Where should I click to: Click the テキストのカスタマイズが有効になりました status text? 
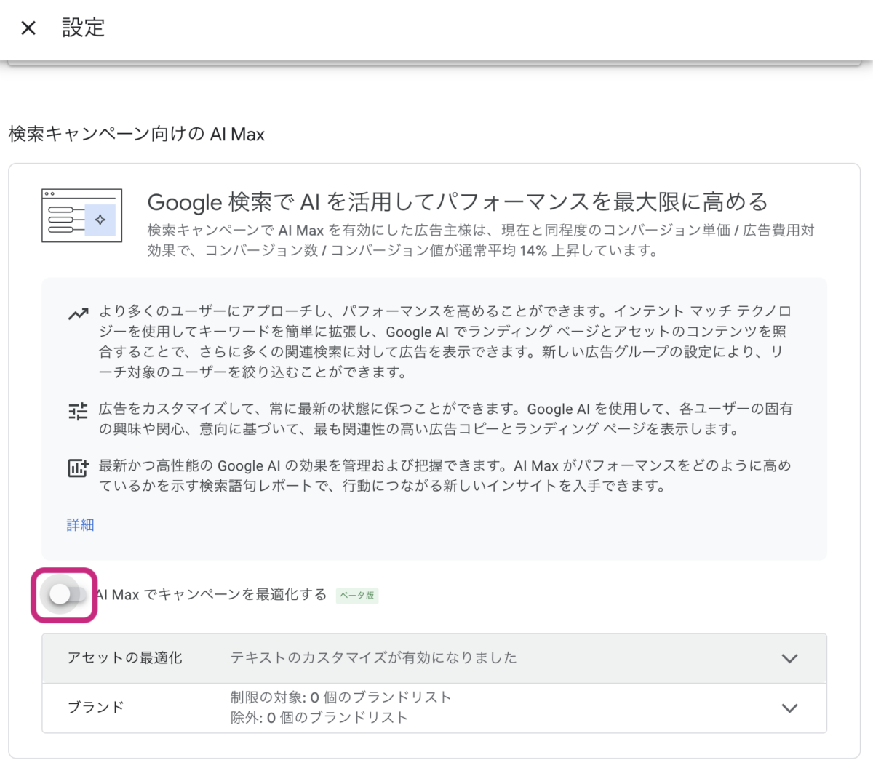[x=373, y=658]
